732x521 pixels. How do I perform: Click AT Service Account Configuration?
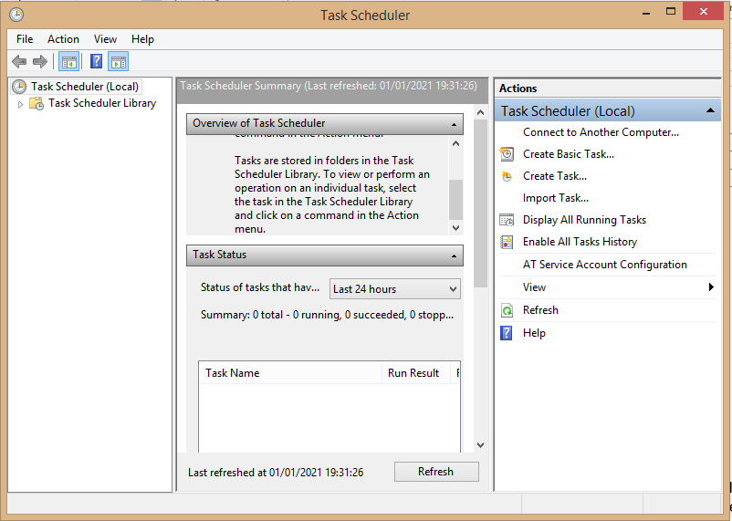click(x=604, y=265)
